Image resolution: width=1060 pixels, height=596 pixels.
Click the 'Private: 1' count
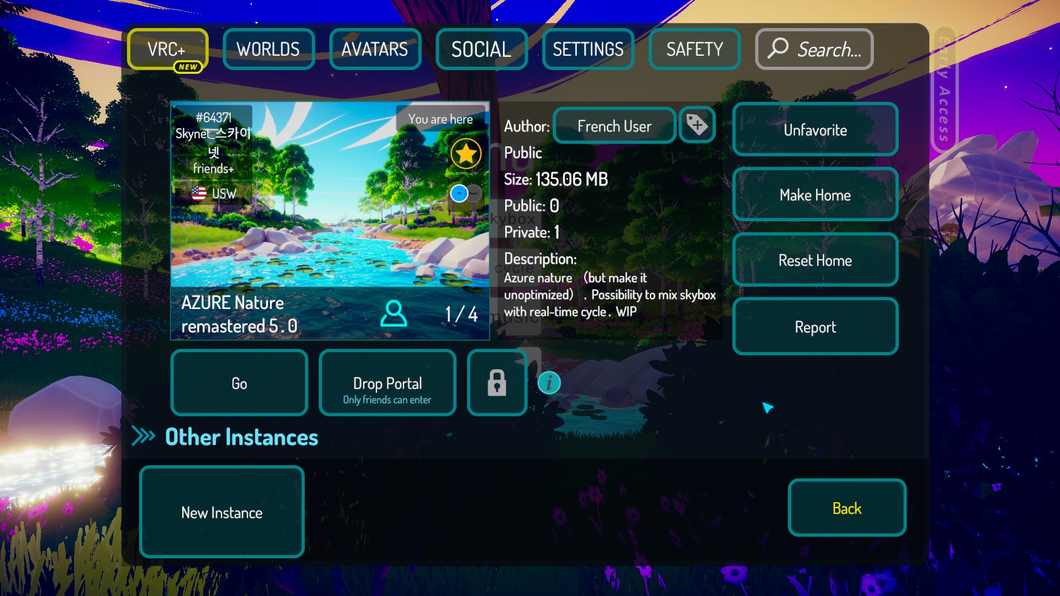coord(532,232)
